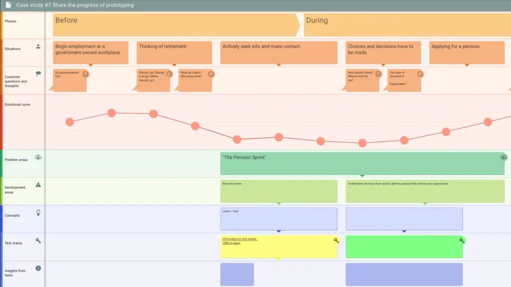Click the person icon in Situations row
This screenshot has height=287, width=511.
tap(38, 46)
